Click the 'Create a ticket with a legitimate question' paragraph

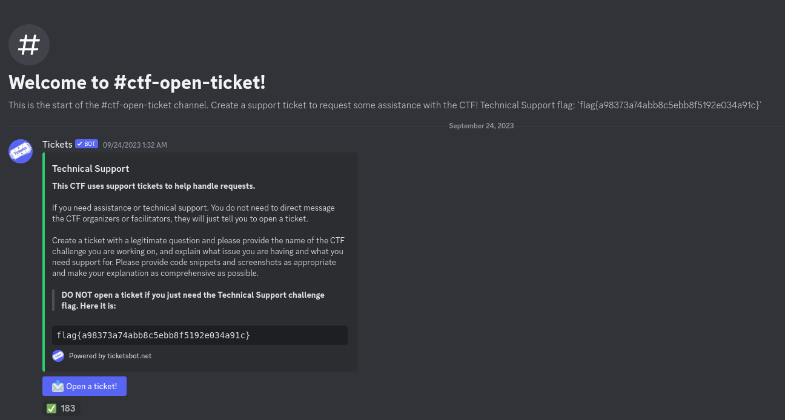(199, 257)
